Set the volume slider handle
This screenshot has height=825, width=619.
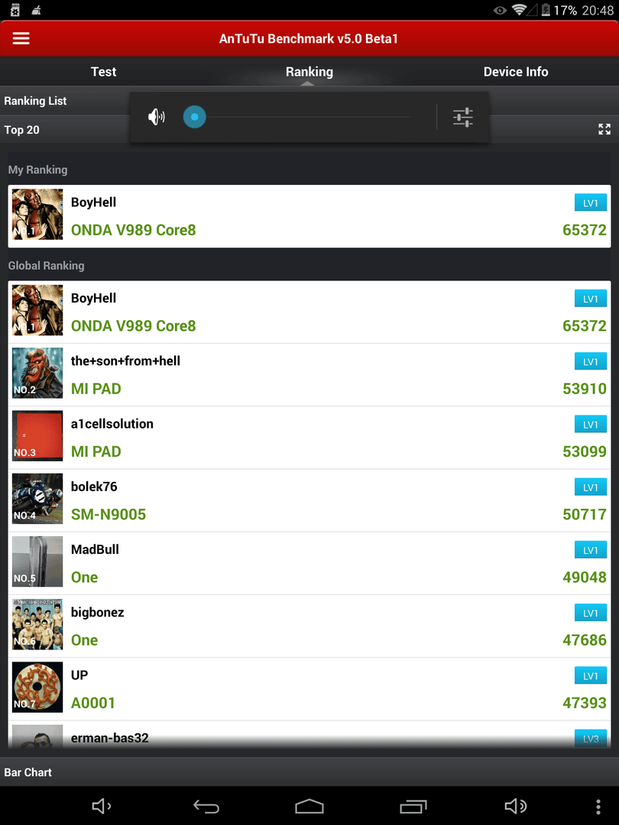[x=194, y=117]
